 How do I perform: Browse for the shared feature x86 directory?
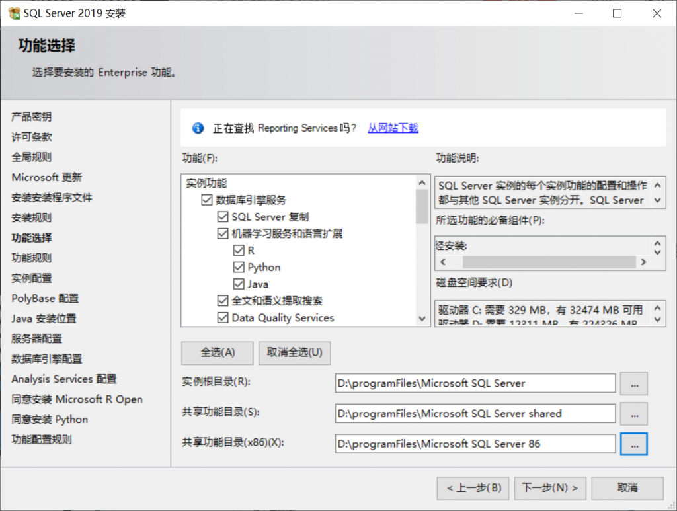tap(633, 444)
